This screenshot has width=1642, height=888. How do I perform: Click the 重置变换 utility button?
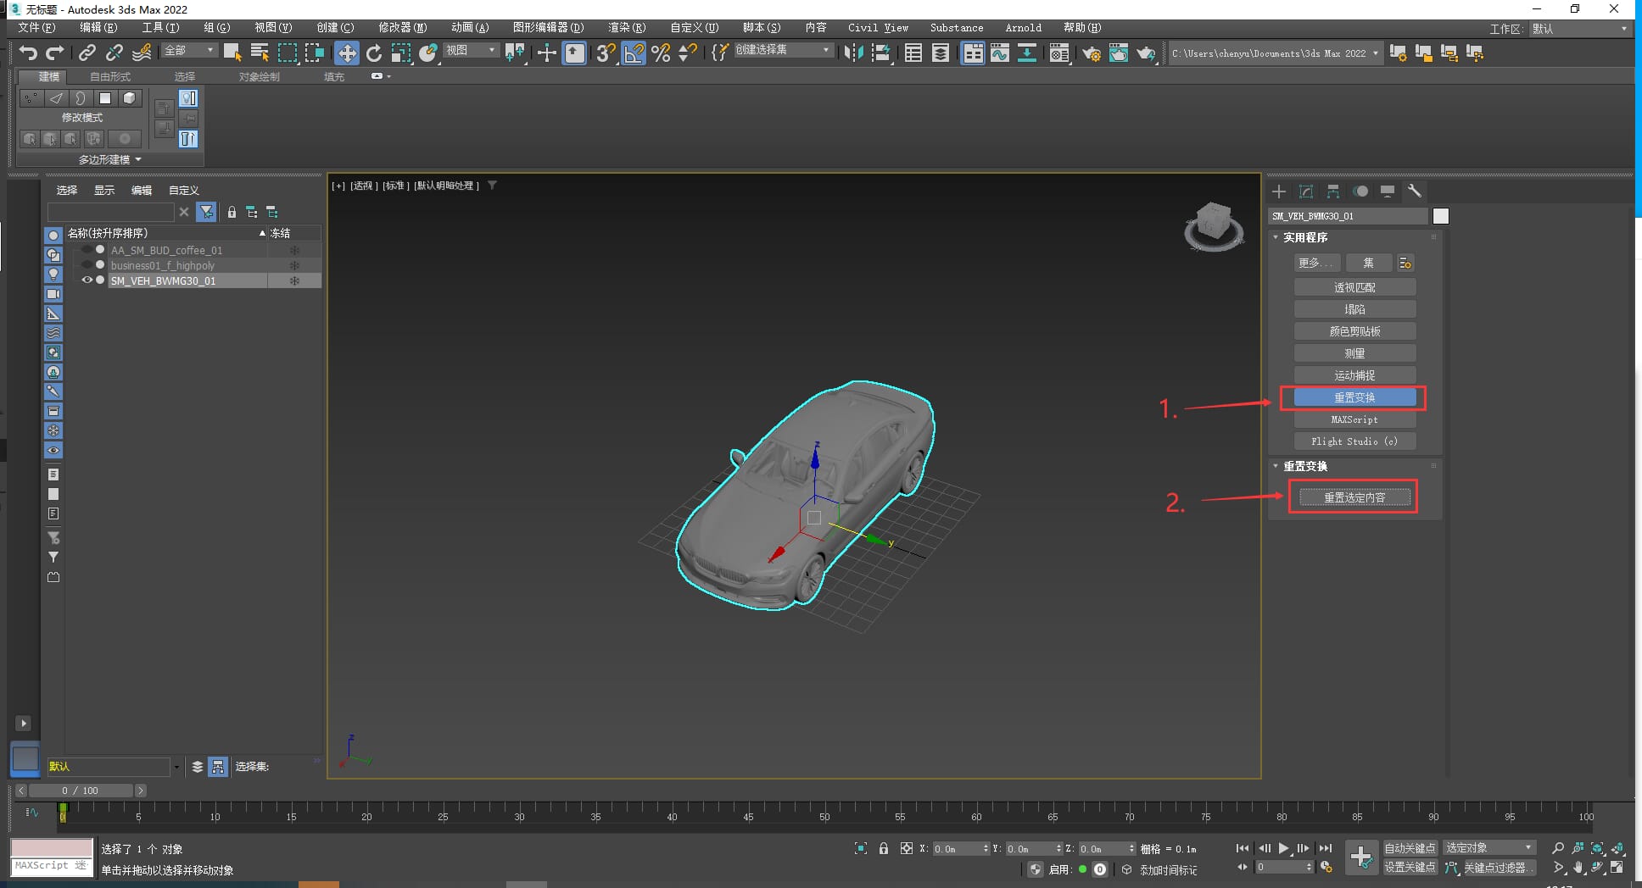(x=1354, y=397)
